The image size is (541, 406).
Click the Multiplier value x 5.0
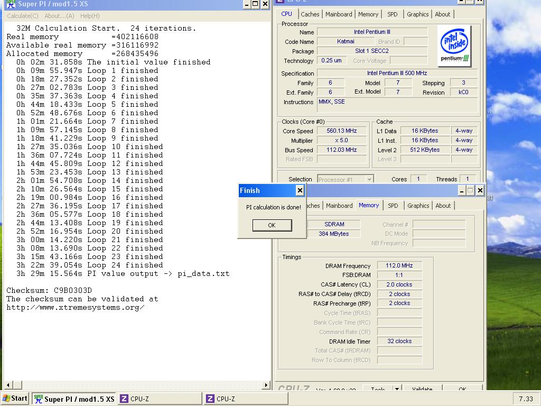[x=342, y=141]
